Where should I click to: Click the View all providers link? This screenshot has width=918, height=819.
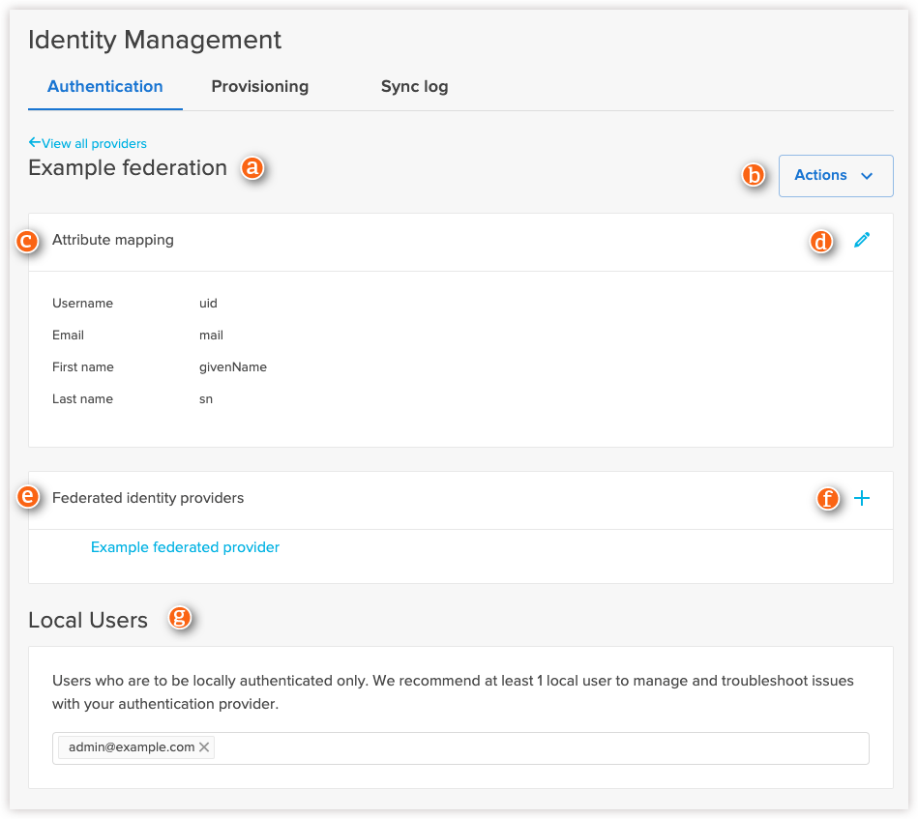point(94,143)
